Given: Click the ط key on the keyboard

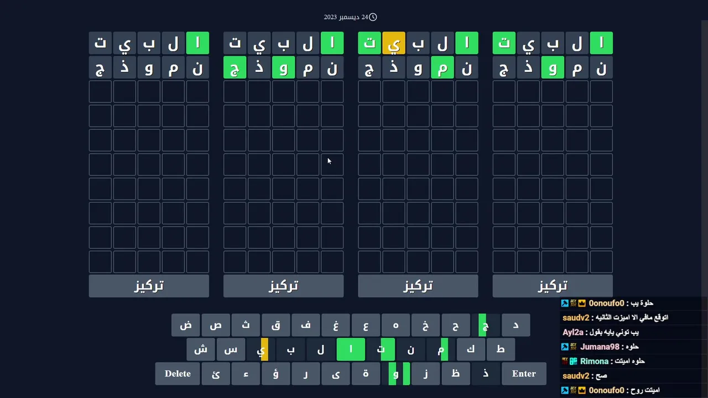Looking at the screenshot, I should 500,349.
